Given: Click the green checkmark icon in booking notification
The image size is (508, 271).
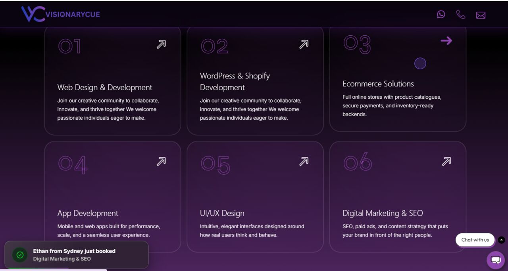Looking at the screenshot, I should (x=20, y=255).
